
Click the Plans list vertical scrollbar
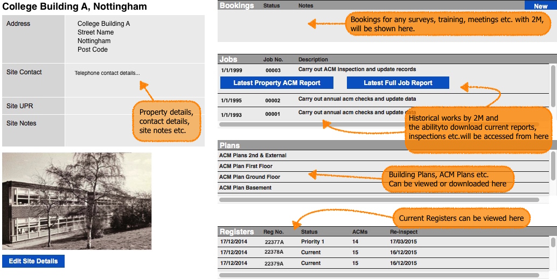pyautogui.click(x=553, y=165)
